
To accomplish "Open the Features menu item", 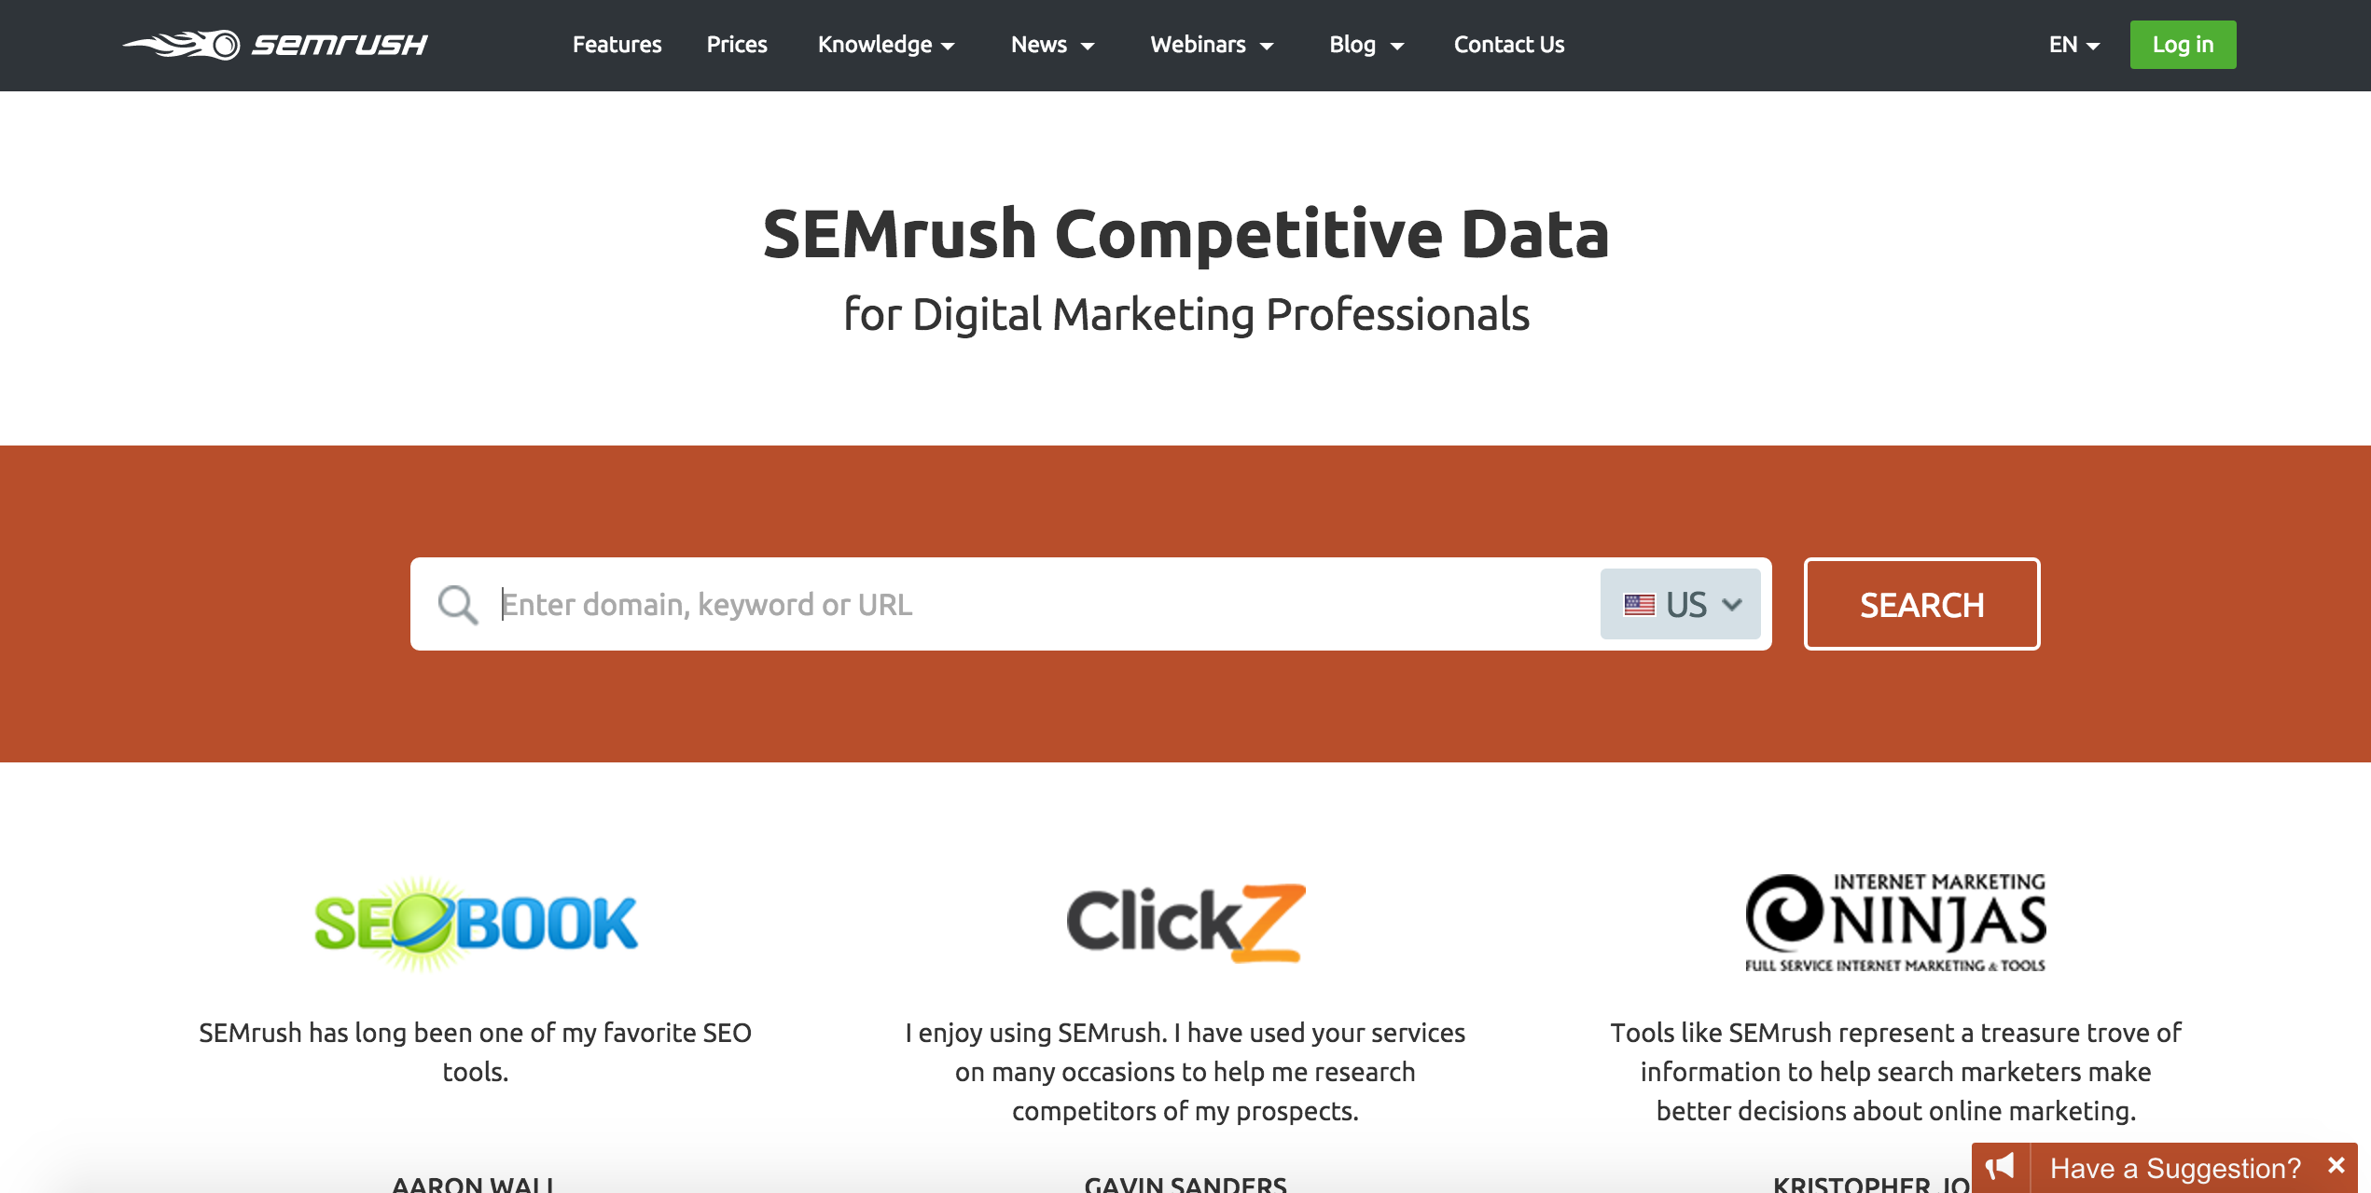I will pos(617,44).
